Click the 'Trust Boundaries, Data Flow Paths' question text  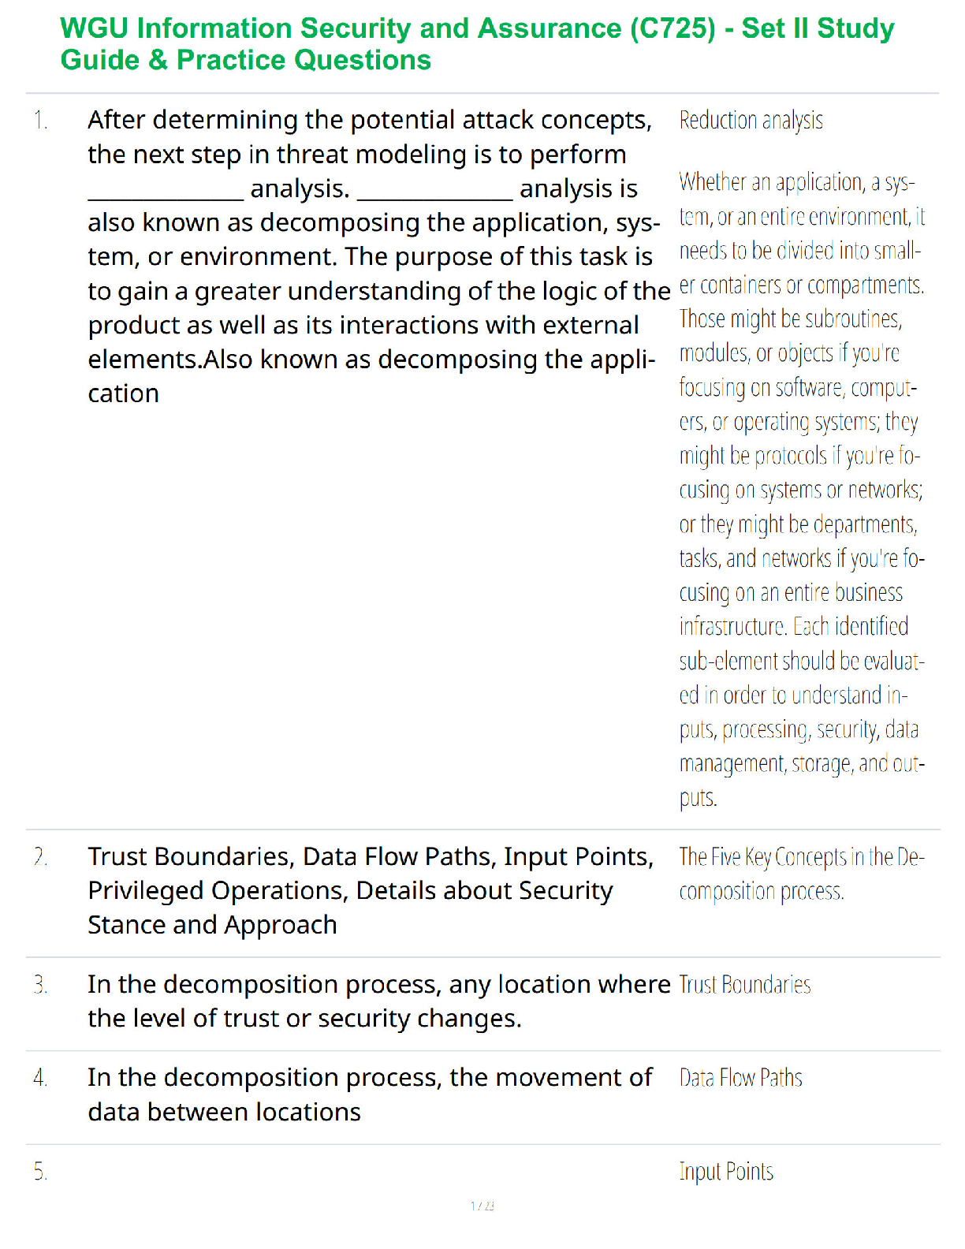coord(371,890)
